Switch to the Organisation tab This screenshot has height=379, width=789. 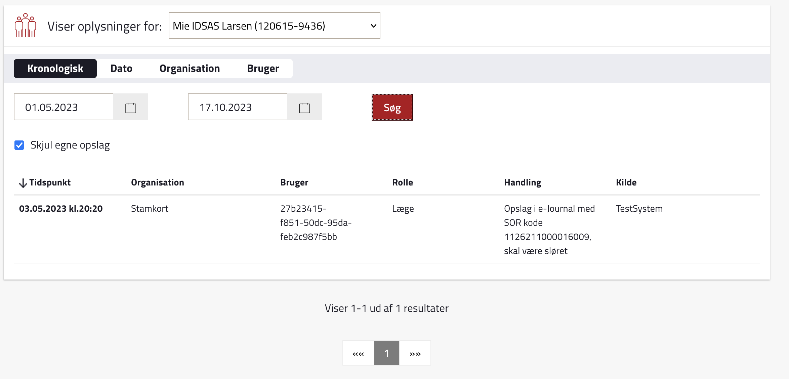[190, 69]
